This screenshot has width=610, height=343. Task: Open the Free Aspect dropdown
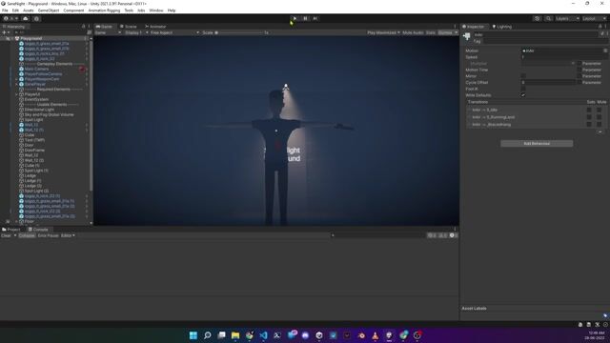174,32
